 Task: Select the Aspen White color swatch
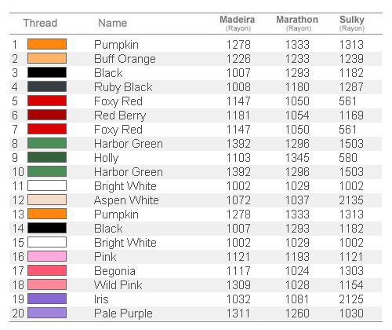pyautogui.click(x=47, y=200)
